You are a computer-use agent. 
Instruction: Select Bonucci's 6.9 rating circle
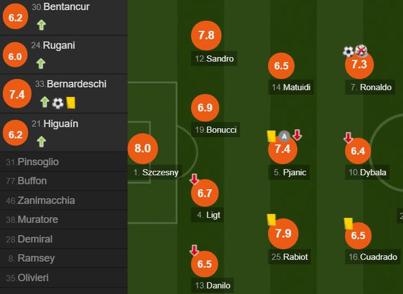coord(205,108)
